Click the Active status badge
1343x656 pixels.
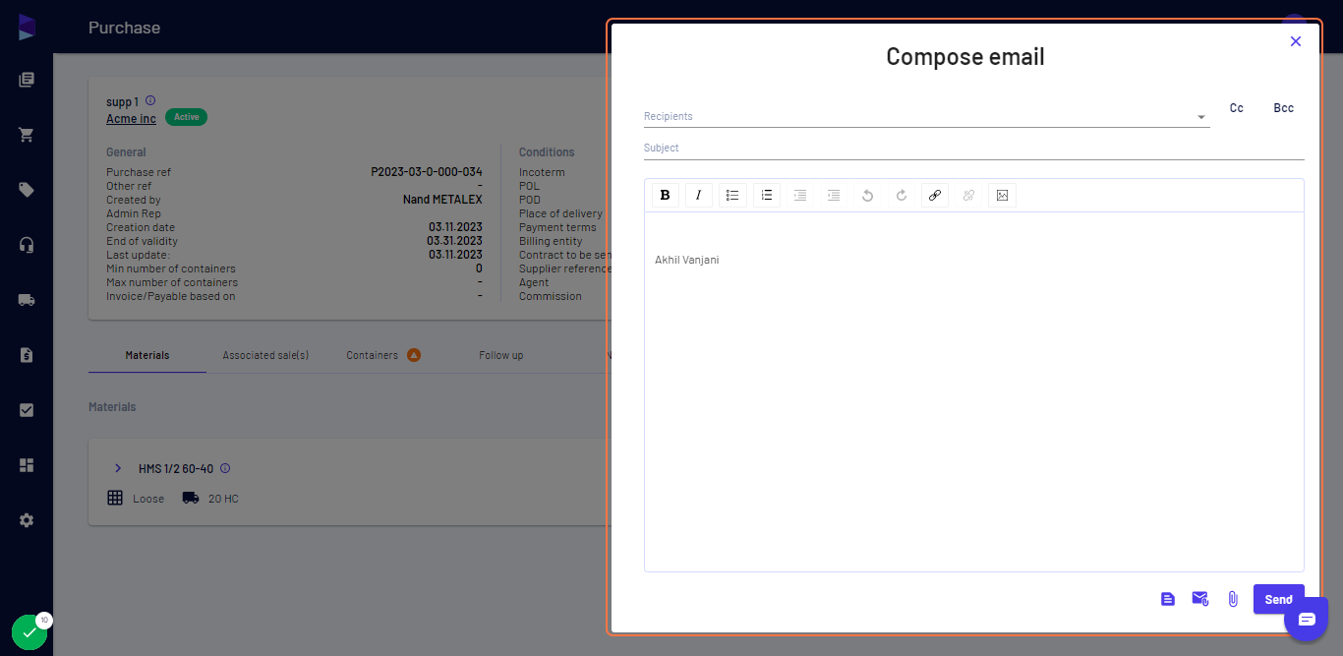[186, 117]
